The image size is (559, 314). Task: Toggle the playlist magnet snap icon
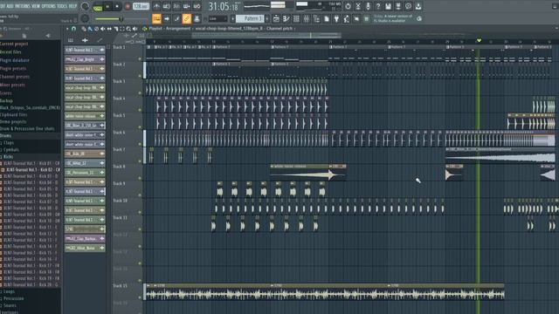point(73,29)
